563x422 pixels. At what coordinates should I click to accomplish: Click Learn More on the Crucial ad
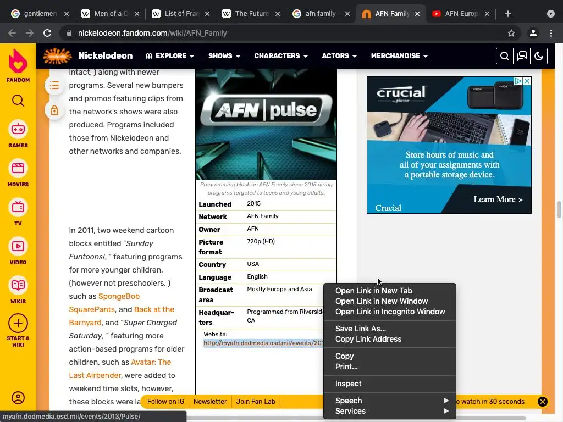pyautogui.click(x=498, y=199)
